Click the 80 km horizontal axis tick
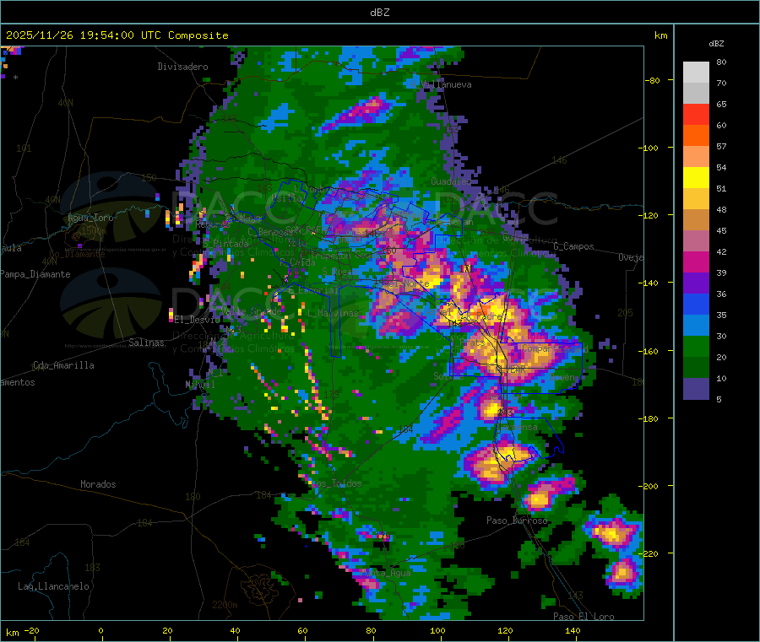Screen dimensions: 760x642 371,631
